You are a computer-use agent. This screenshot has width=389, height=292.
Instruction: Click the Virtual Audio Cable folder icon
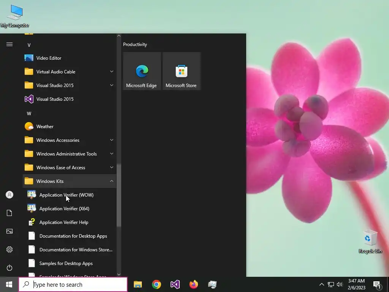29,71
